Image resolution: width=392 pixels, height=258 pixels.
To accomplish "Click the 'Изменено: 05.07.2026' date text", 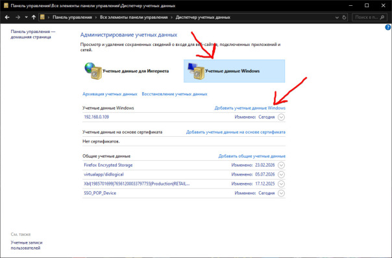I will pyautogui.click(x=253, y=174).
